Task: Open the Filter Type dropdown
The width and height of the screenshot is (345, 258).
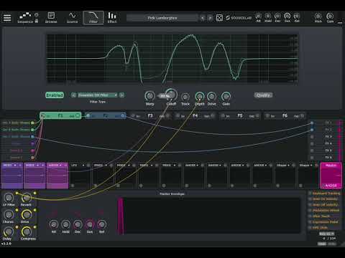Action: coord(98,95)
